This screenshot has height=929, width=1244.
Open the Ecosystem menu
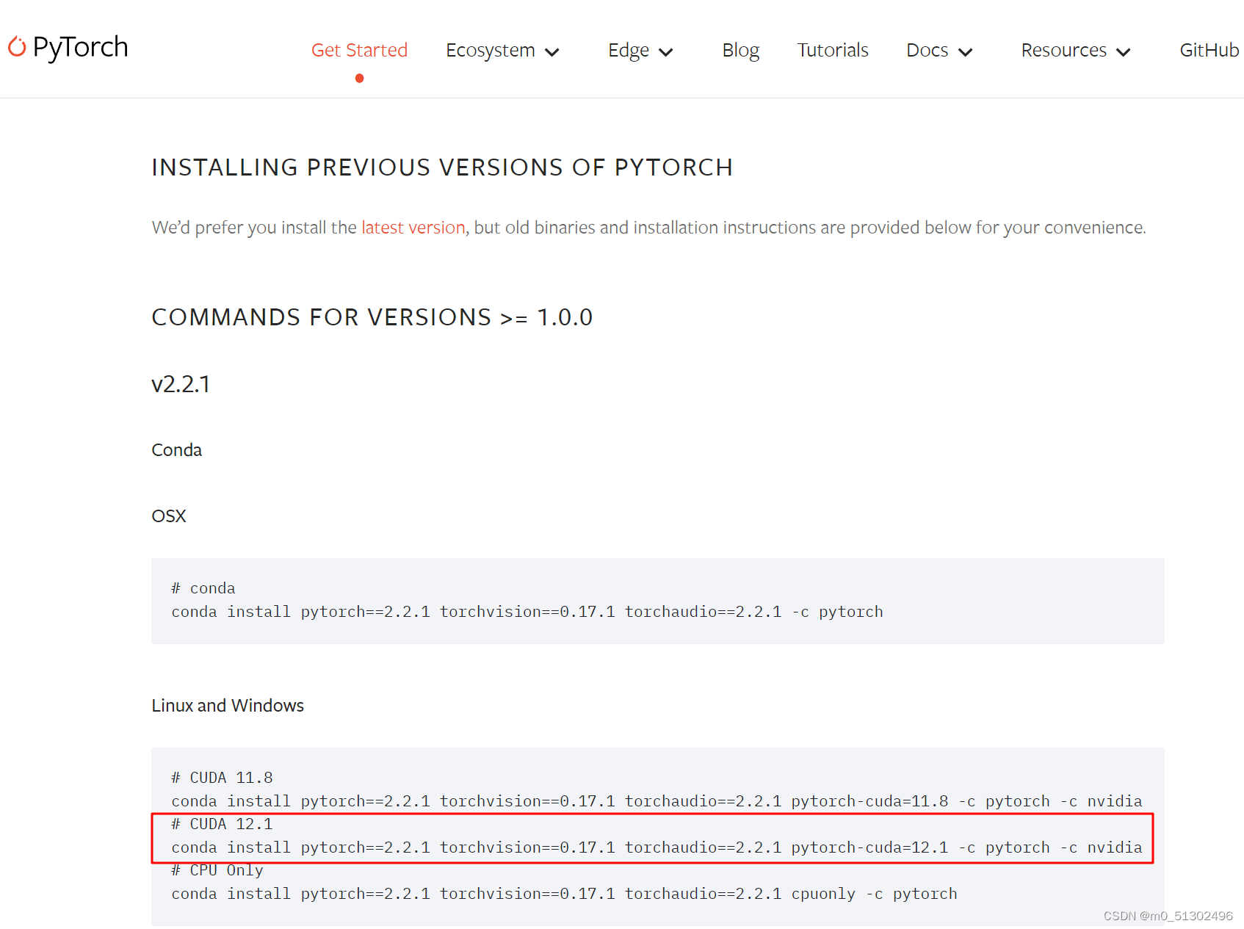tap(490, 50)
